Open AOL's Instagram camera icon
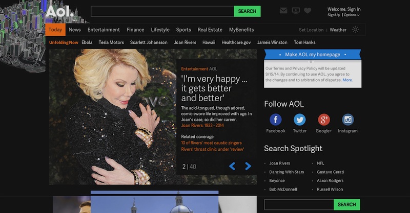Viewport: 410px width, 213px height. point(348,120)
